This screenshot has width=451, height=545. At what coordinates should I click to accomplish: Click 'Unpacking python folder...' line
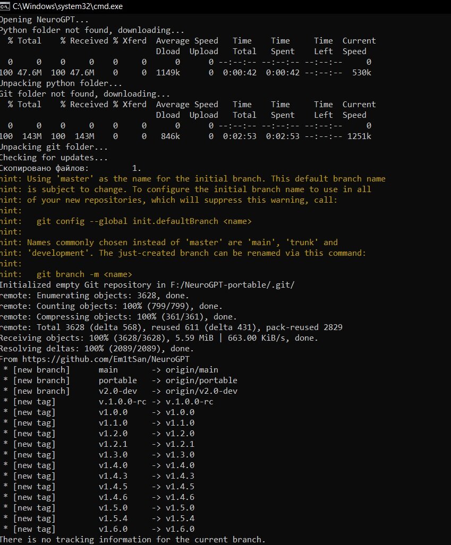click(61, 83)
